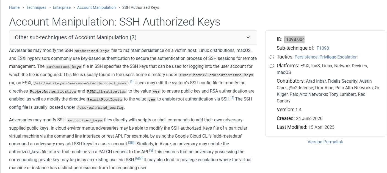Open citation reference [6]
Screen dimensions: 387x173
pos(137,159)
